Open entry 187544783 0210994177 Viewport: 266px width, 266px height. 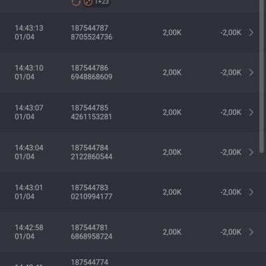click(x=92, y=192)
